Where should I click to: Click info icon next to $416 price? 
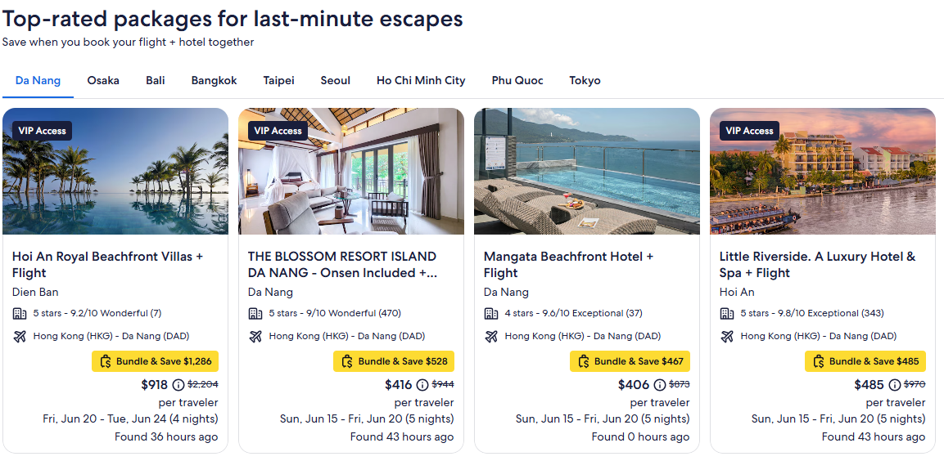[422, 385]
